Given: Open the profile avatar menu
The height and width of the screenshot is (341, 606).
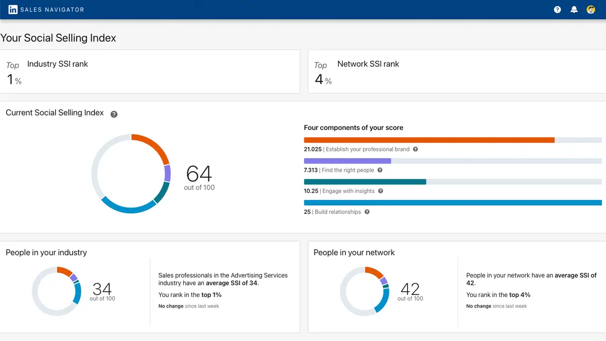Looking at the screenshot, I should tap(591, 10).
